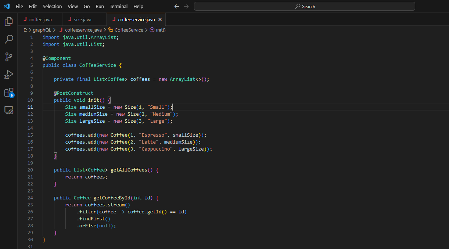Select line number 1 in the gutter
This screenshot has width=449, height=249.
click(32, 37)
